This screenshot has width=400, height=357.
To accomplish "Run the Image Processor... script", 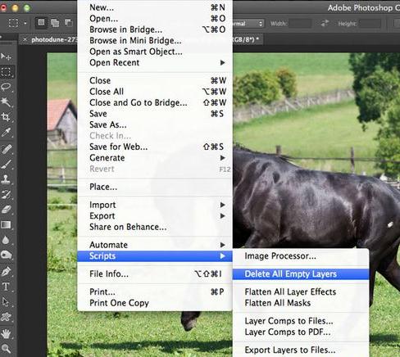I will 301,256.
